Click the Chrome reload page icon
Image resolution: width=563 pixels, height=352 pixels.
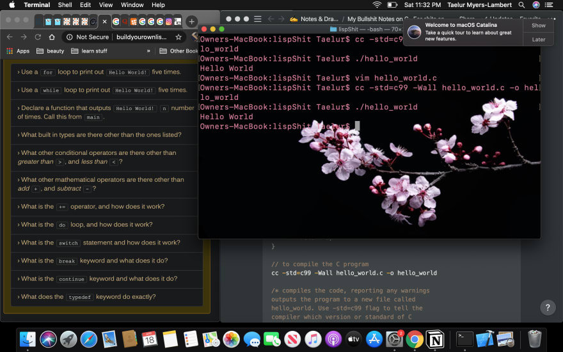coord(38,37)
